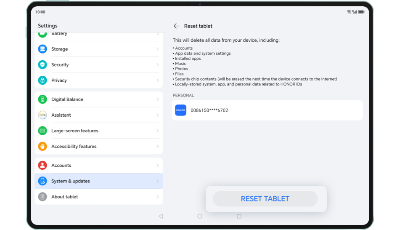Expand the Privacy row chevron
This screenshot has width=400, height=230.
pos(158,80)
